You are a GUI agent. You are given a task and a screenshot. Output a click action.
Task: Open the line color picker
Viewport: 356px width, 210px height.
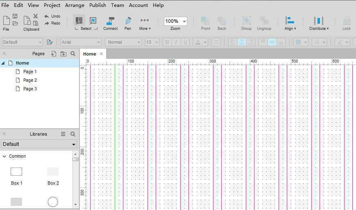tap(342, 42)
